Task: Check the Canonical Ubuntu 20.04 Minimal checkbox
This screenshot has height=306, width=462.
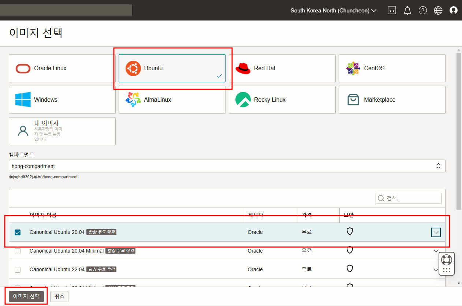Action: 18,251
